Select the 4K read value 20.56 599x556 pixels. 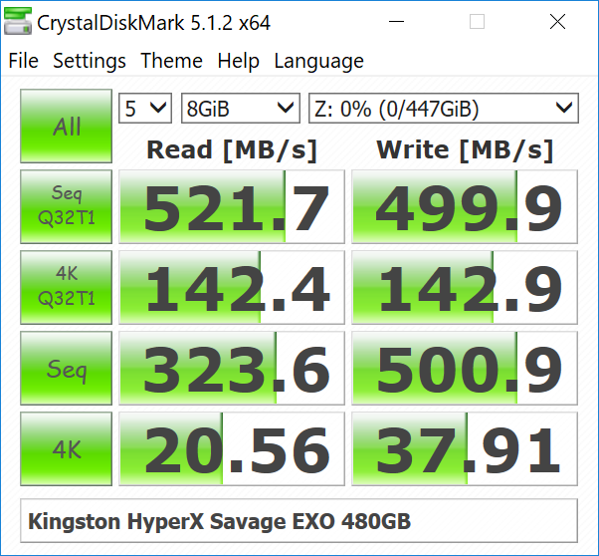pos(232,448)
